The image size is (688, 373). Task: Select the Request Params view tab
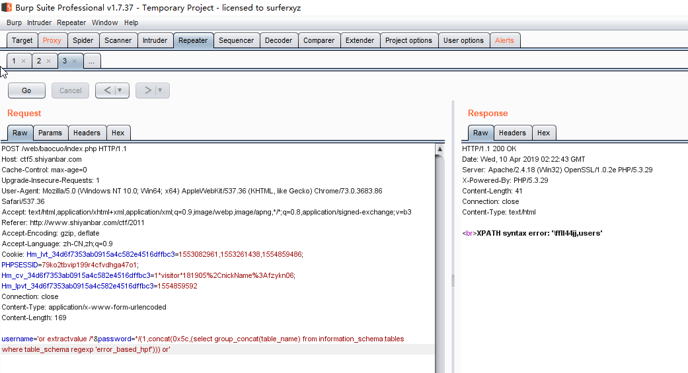point(50,133)
